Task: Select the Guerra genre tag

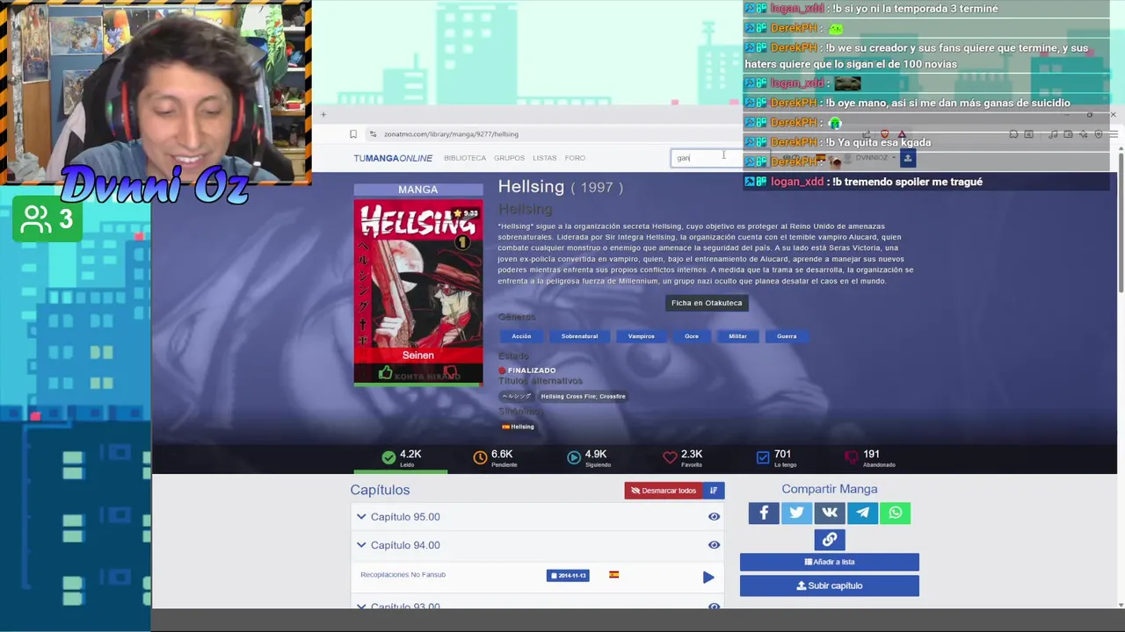Action: (x=787, y=336)
